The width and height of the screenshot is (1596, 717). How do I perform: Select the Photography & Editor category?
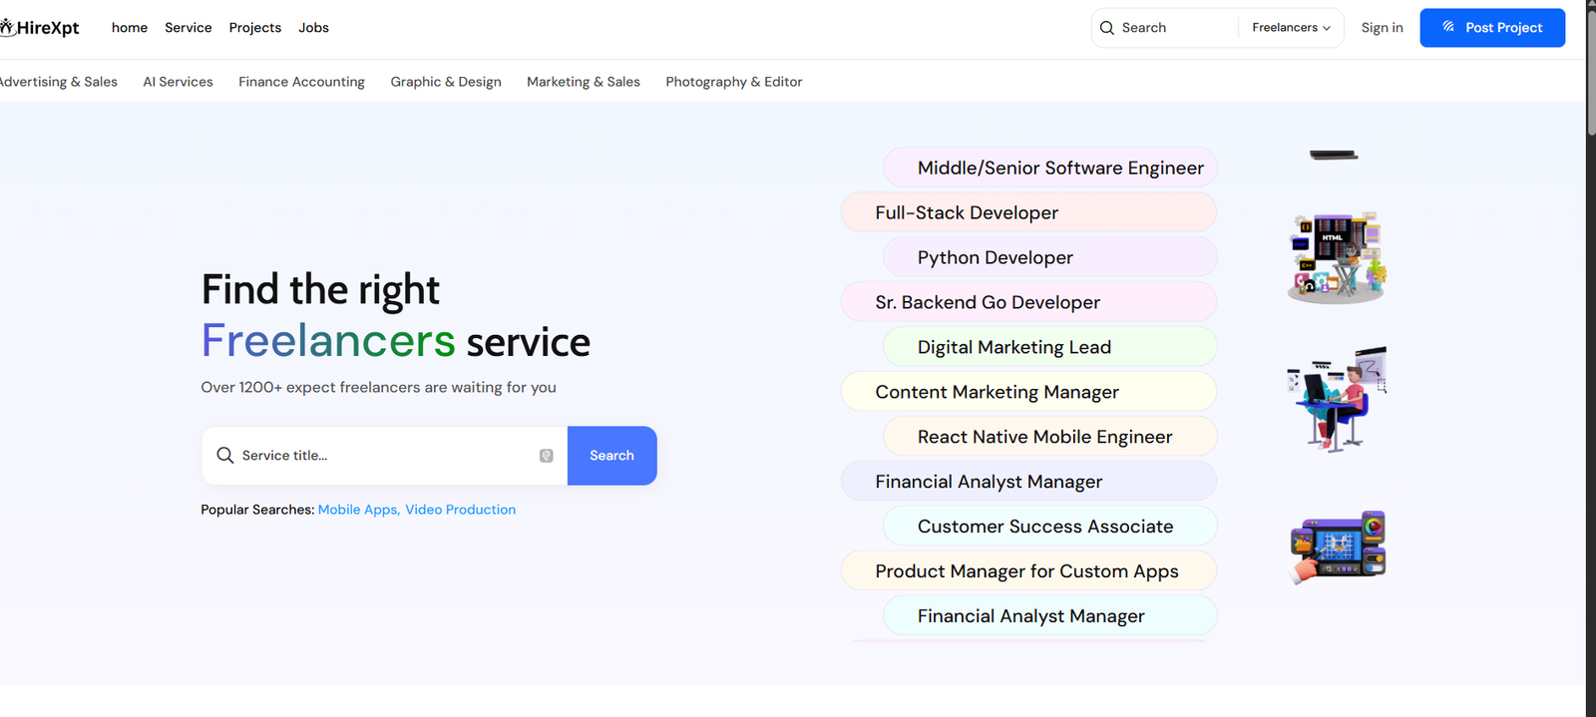tap(733, 82)
